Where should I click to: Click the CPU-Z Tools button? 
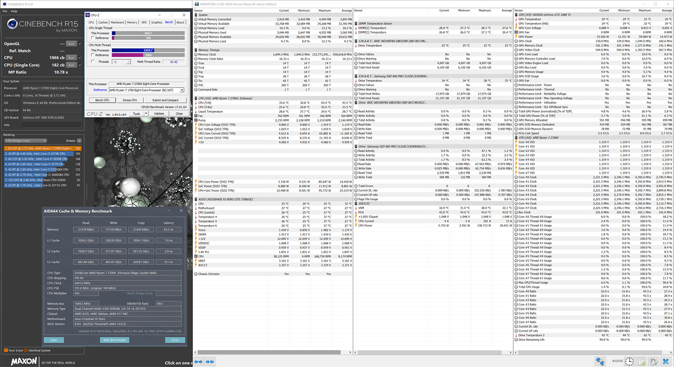click(x=137, y=114)
